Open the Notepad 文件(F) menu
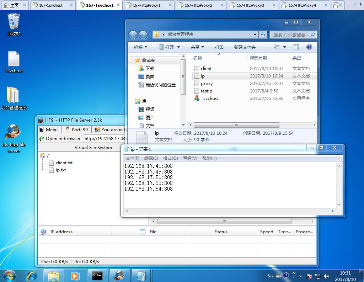The image size is (364, 282). coord(132,158)
